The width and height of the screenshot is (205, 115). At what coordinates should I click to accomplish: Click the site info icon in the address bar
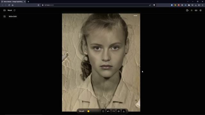pos(43,5)
